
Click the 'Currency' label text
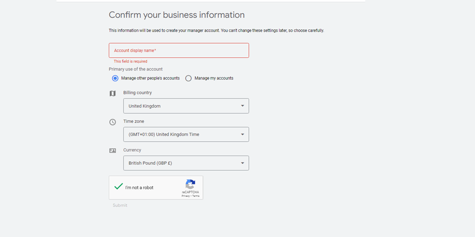click(132, 150)
